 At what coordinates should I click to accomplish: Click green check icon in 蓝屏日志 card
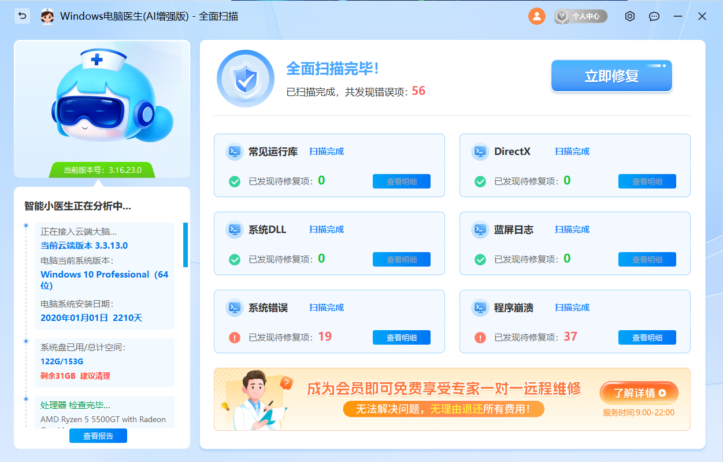tap(480, 260)
